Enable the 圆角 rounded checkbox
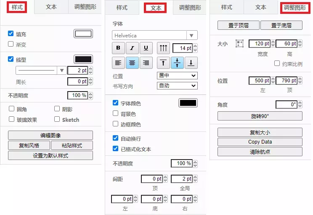The width and height of the screenshot is (313, 215). 12,109
